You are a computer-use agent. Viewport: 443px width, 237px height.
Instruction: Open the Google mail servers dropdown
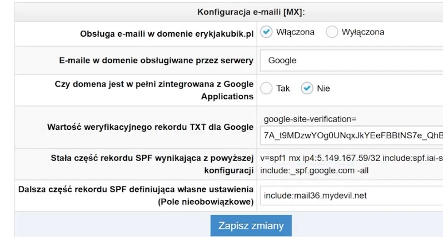coord(351,60)
